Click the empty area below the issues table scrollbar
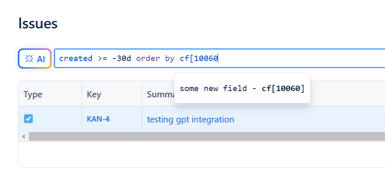The height and width of the screenshot is (183, 385). [201, 154]
